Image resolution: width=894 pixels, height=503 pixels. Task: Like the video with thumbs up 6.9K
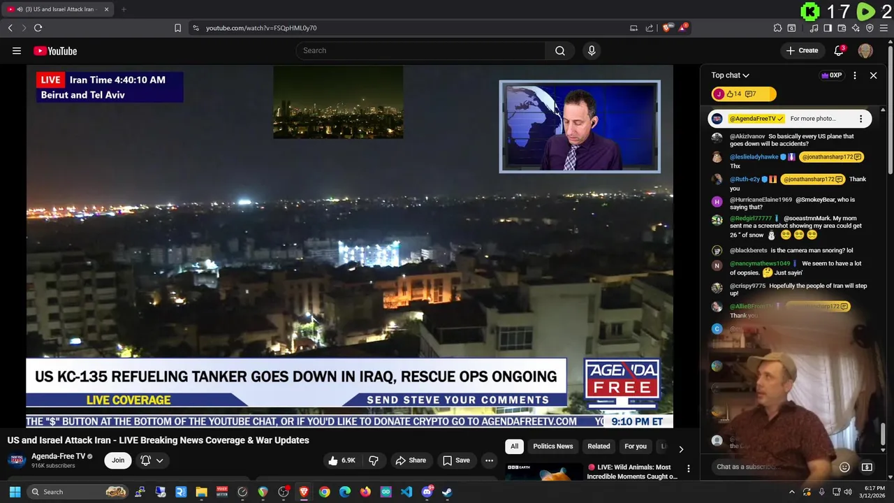[x=342, y=460]
